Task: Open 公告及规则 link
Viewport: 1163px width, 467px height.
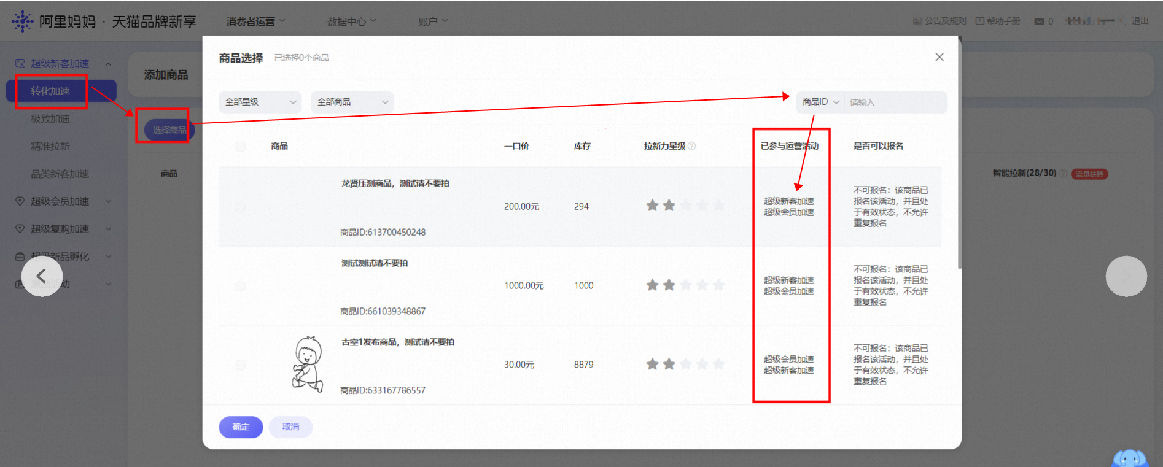Action: tap(939, 21)
